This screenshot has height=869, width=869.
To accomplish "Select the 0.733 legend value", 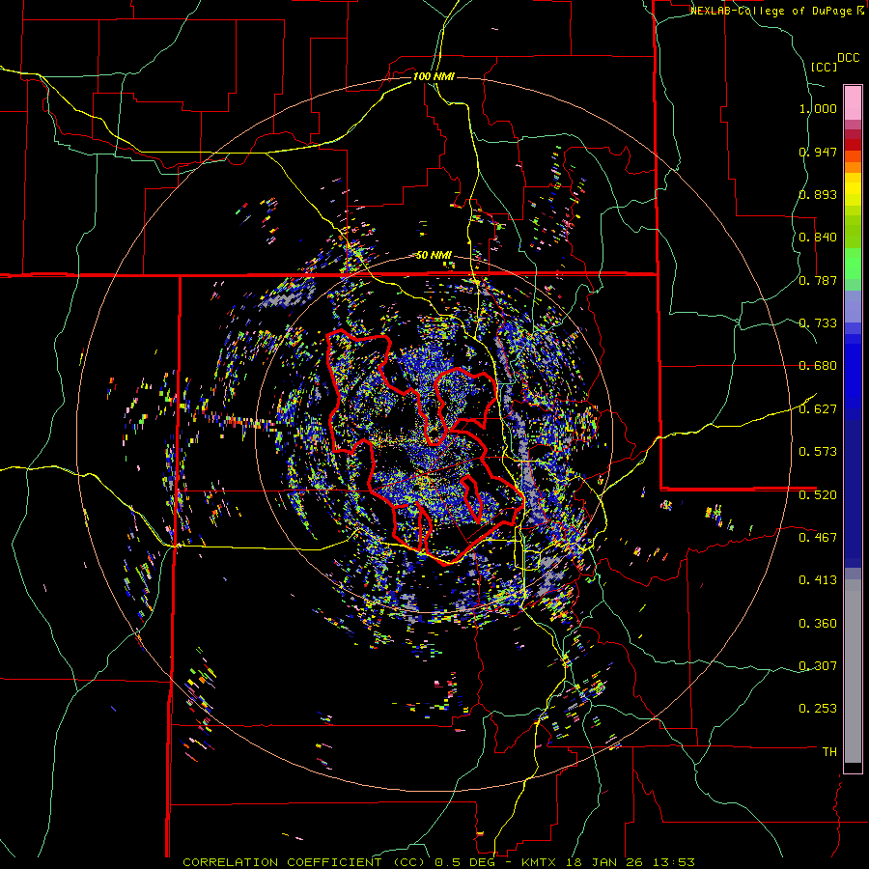I will 818,323.
